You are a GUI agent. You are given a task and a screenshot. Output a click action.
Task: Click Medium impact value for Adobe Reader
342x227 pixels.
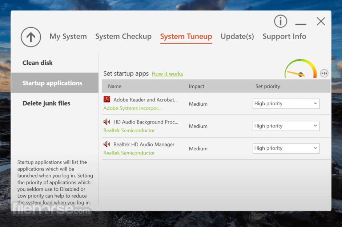pyautogui.click(x=198, y=104)
